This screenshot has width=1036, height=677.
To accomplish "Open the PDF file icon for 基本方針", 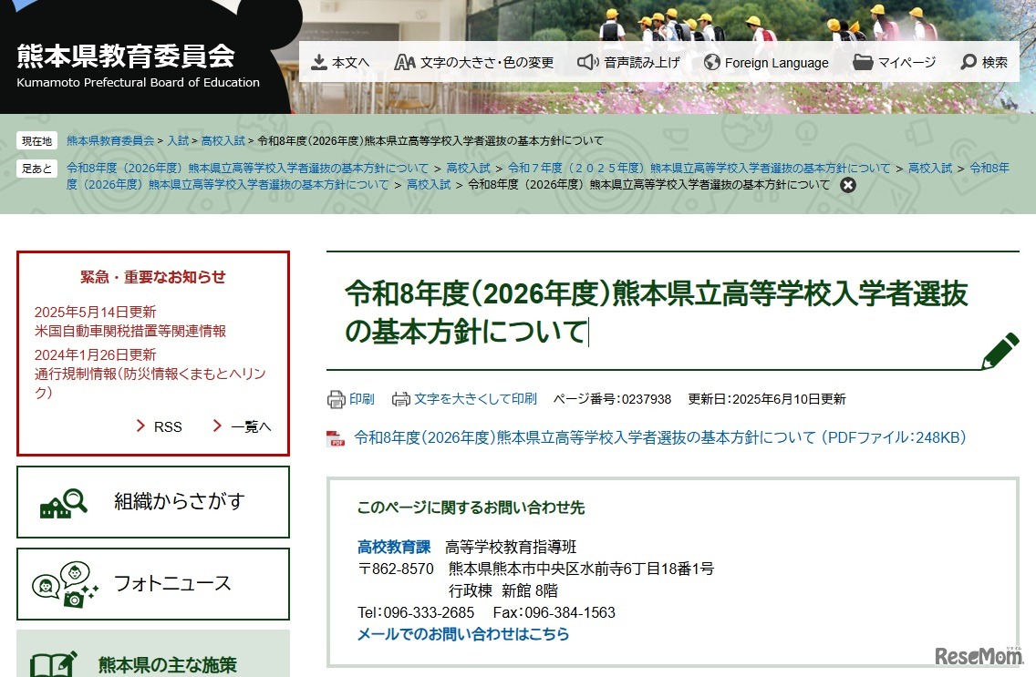I will coord(337,438).
